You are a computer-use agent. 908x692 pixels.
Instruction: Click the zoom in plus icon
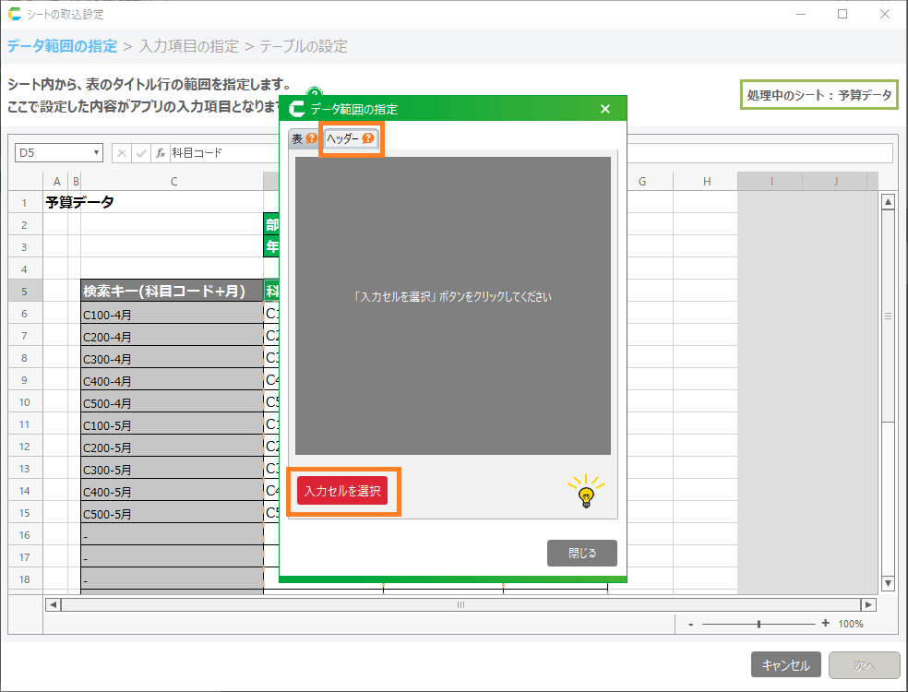[x=825, y=624]
